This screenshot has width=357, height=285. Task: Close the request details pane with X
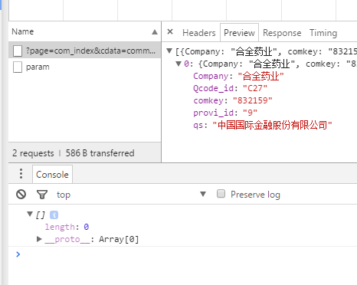click(170, 32)
